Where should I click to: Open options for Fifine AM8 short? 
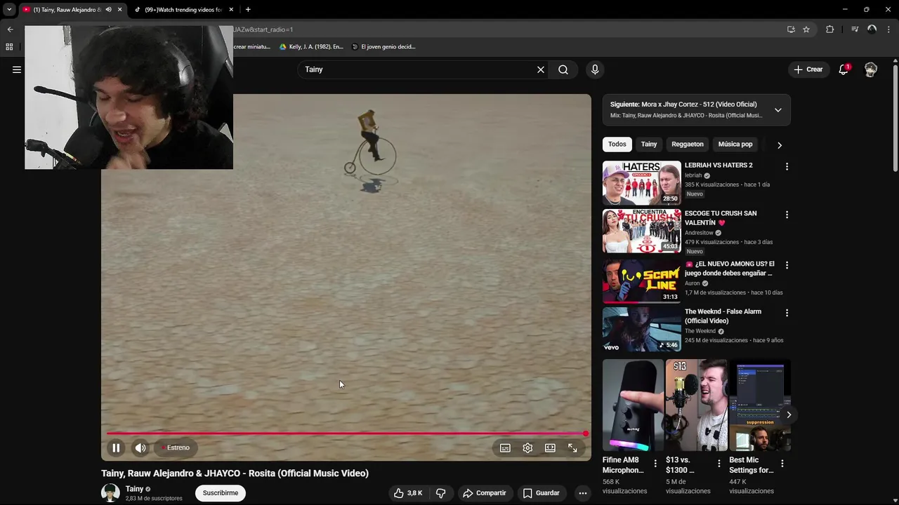(x=655, y=464)
